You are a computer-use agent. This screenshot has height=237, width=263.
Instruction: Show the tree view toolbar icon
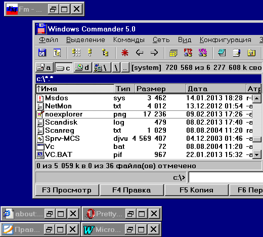pyautogui.click(x=105, y=53)
